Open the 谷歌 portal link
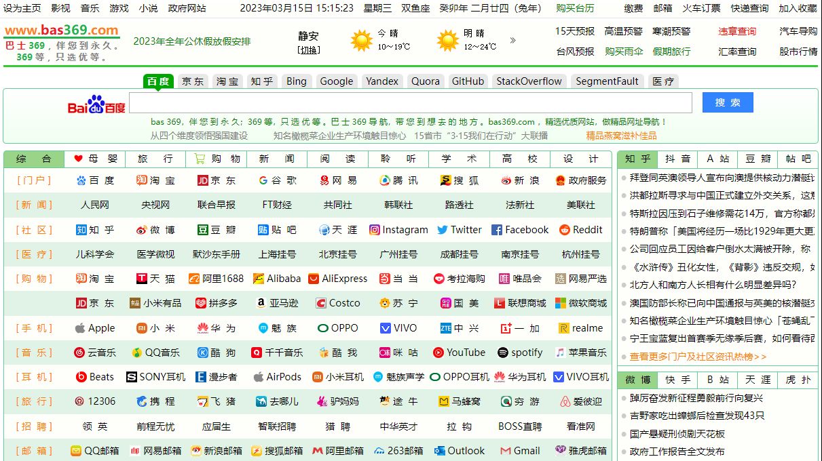The image size is (822, 461). 277,180
